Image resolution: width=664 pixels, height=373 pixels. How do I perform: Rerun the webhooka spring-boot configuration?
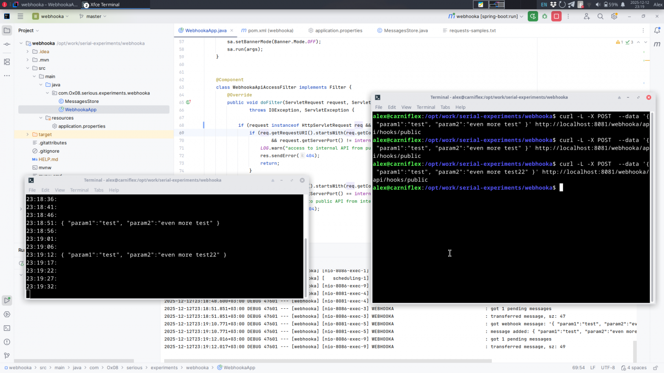tap(532, 16)
